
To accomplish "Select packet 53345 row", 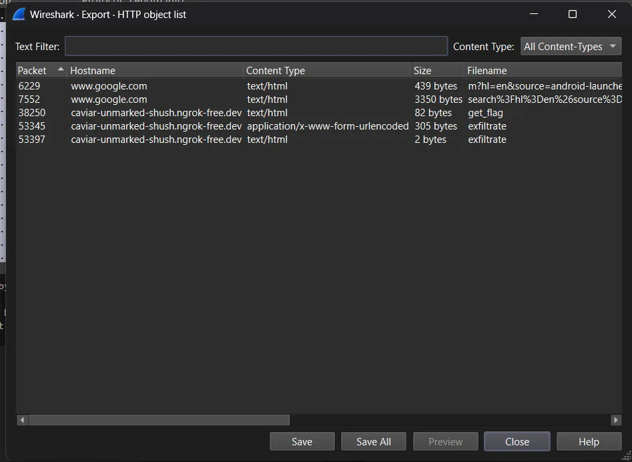I will pos(319,126).
